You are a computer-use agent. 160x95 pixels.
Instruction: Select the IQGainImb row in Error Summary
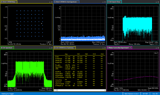(x=80, y=76)
